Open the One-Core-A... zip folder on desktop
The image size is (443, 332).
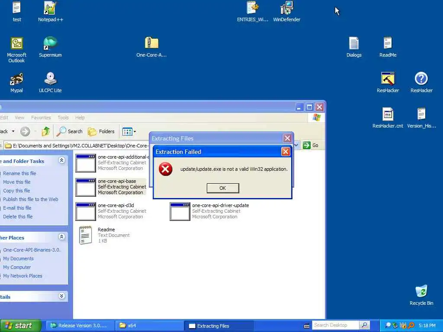click(x=151, y=47)
